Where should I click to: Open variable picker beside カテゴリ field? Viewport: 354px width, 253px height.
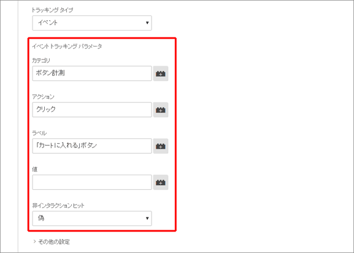point(161,74)
